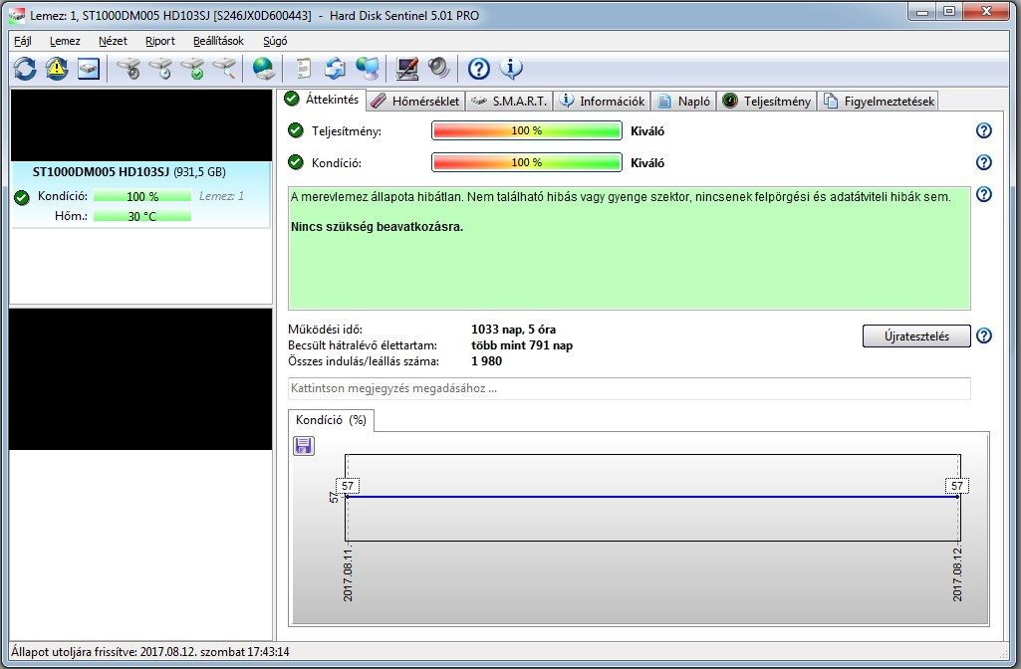The image size is (1021, 669).
Task: Click the disk with green checkmark icon
Action: coord(192,69)
